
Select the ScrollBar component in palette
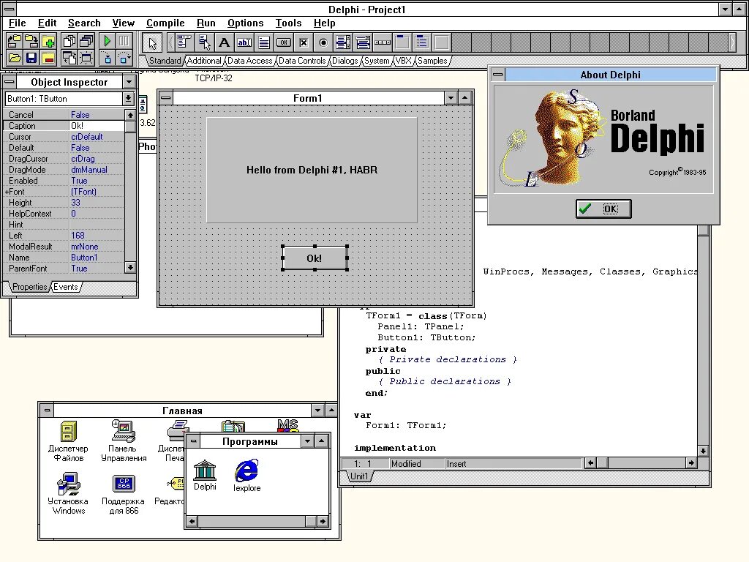pyautogui.click(x=383, y=43)
